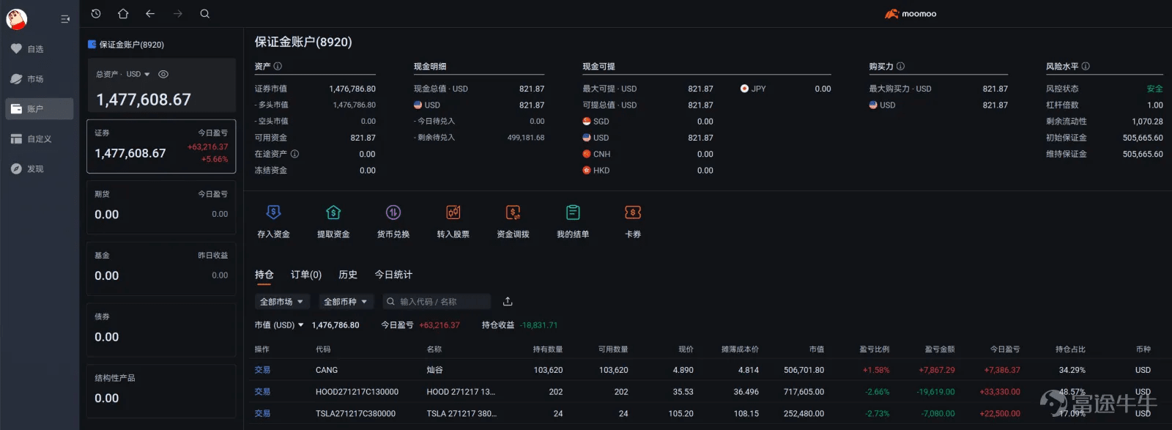Expand the 全部市场 market dropdown
This screenshot has width=1172, height=430.
click(282, 302)
